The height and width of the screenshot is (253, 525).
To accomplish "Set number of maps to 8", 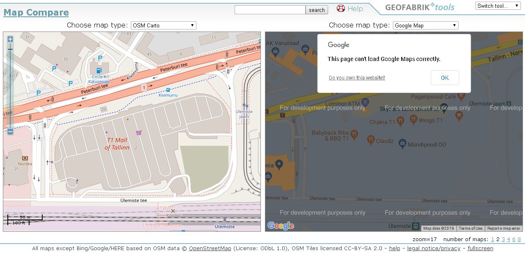I will (519, 239).
